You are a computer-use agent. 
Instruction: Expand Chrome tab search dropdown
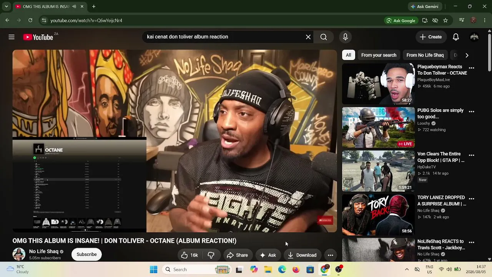point(6,7)
